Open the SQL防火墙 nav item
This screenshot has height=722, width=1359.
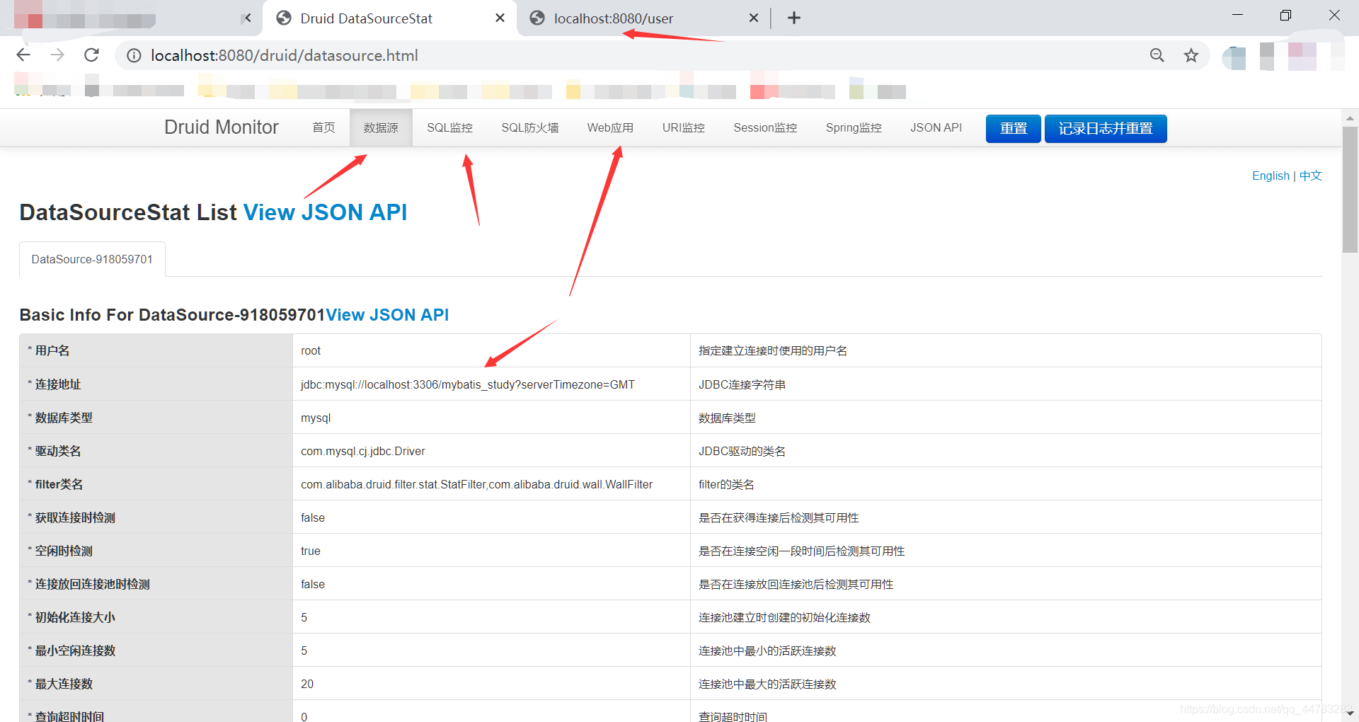click(x=530, y=128)
